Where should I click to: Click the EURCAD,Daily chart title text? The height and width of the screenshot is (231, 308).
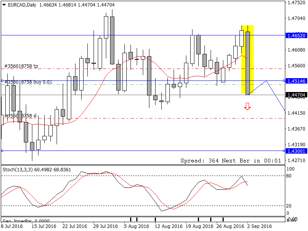click(22, 5)
